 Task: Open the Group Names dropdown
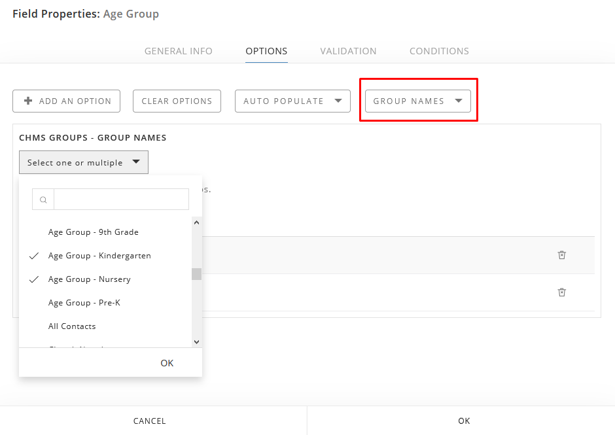[x=418, y=101]
